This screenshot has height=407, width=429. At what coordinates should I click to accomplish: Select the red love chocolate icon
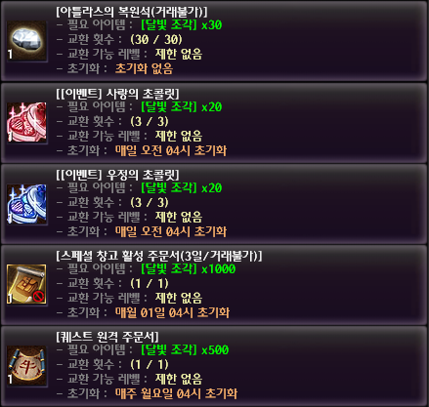(x=26, y=122)
